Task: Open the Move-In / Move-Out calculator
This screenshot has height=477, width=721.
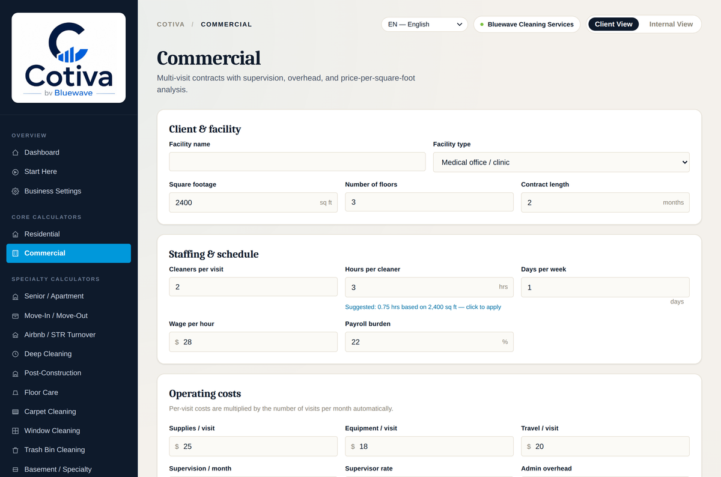Action: 68,315
